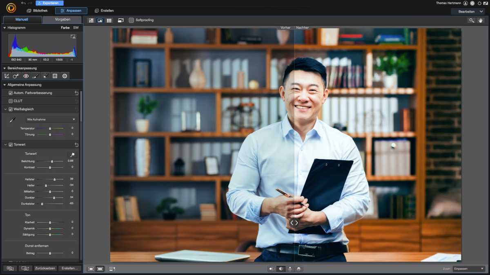
Task: Select the gradient mask tool
Action: [55, 76]
